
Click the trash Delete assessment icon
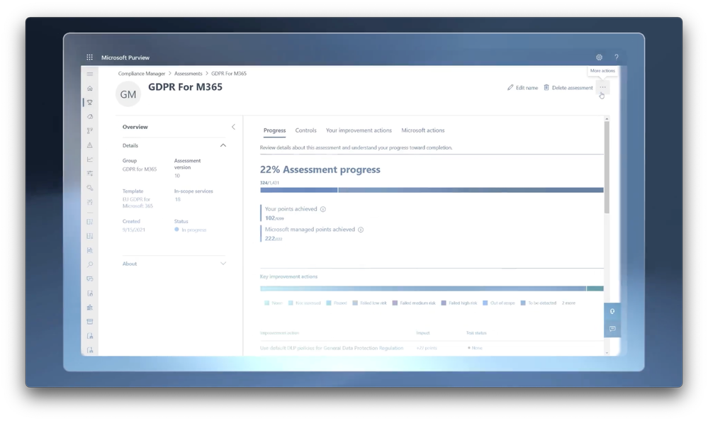pyautogui.click(x=546, y=88)
